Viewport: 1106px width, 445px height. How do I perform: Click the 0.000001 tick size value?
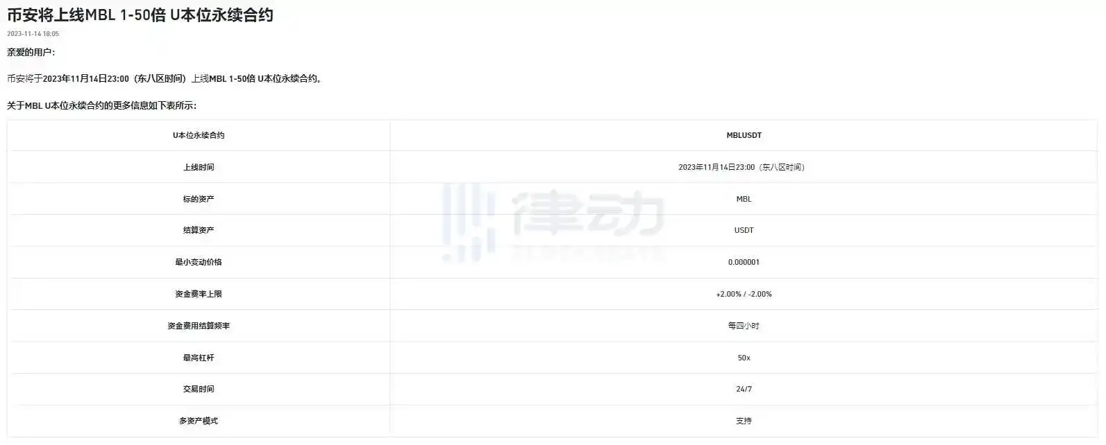744,263
